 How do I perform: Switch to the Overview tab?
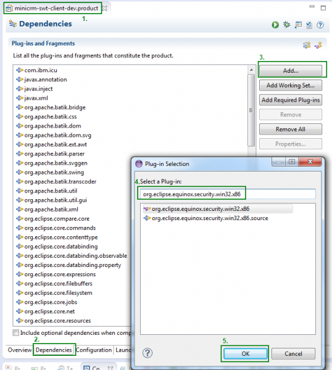point(20,350)
